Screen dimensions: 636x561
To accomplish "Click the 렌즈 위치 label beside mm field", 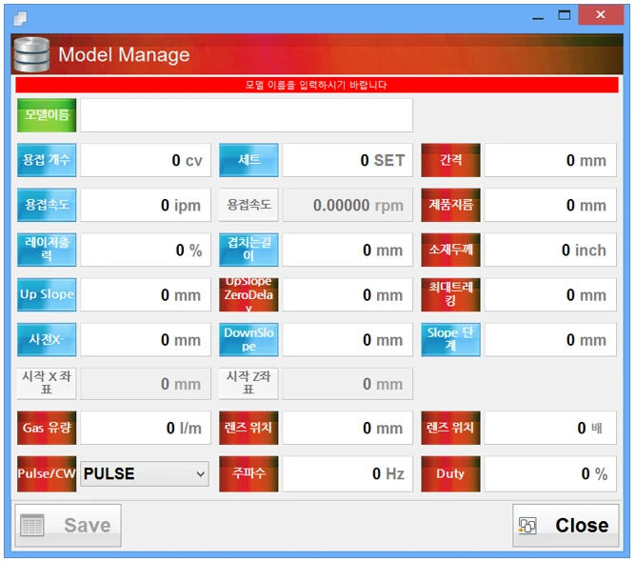I will pyautogui.click(x=248, y=428).
